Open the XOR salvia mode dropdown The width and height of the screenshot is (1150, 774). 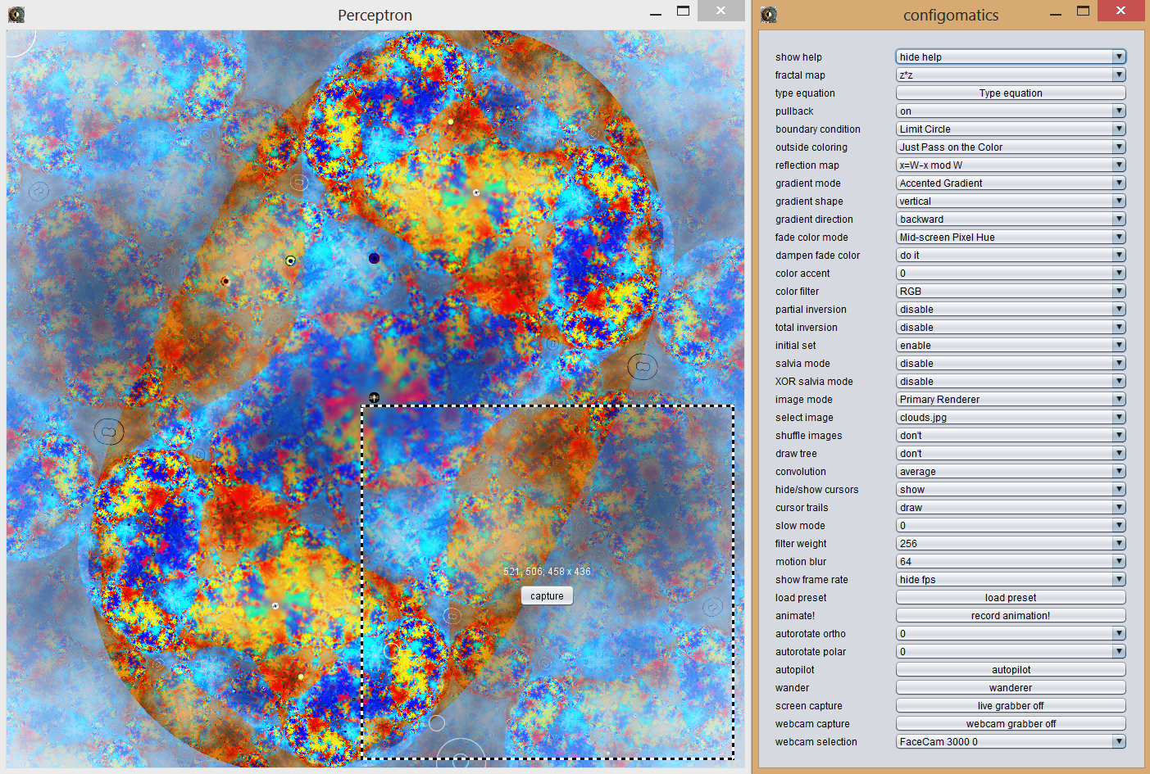[x=1011, y=382]
